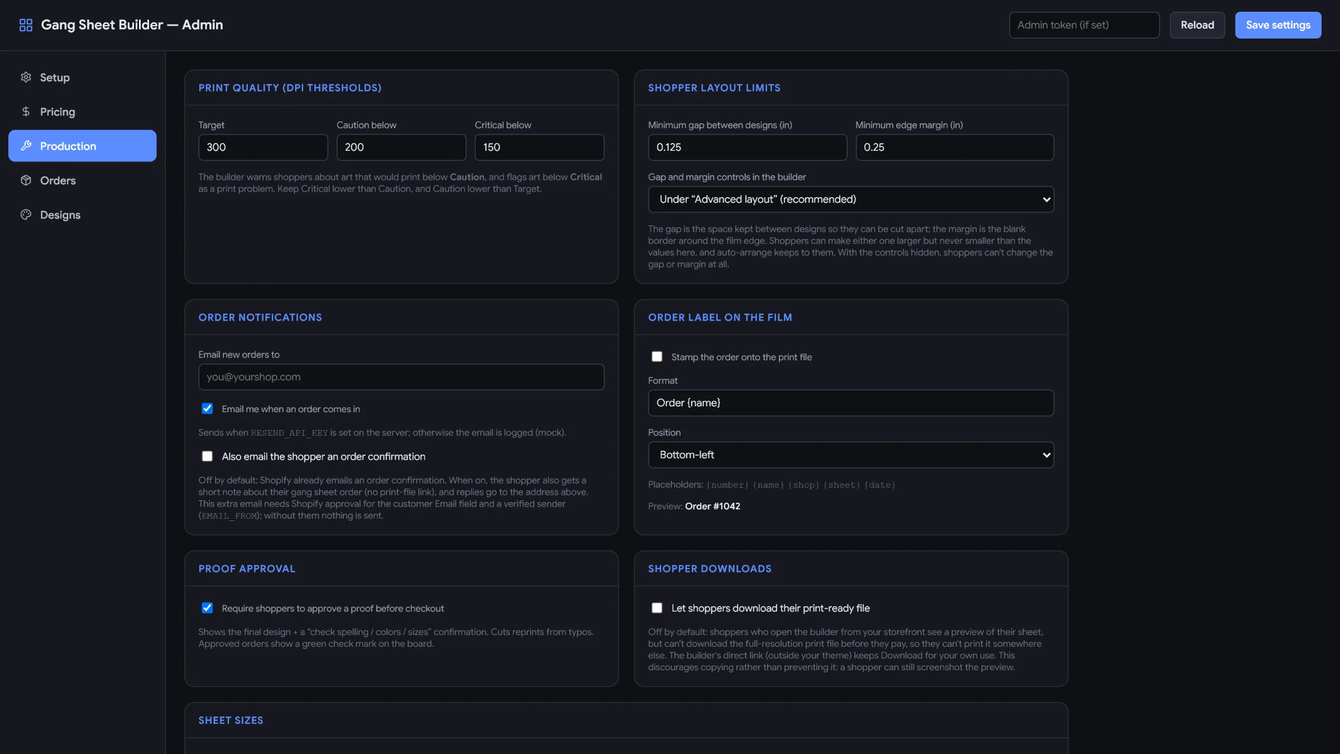Click the Orders box icon in the sidebar
This screenshot has width=1340, height=754.
pos(26,180)
